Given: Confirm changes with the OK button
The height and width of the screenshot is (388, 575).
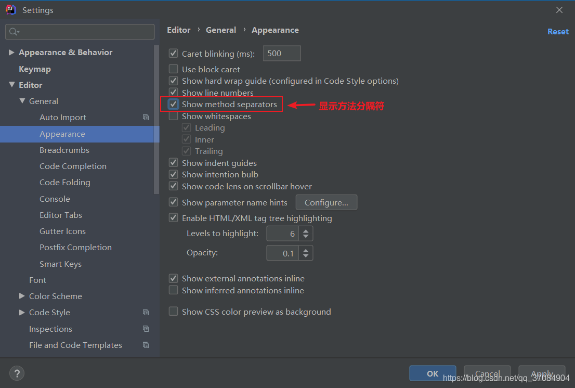Looking at the screenshot, I should (433, 373).
